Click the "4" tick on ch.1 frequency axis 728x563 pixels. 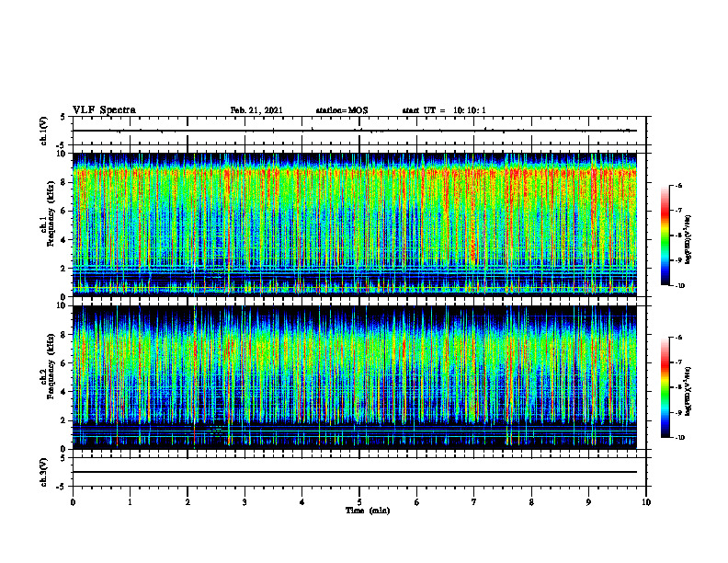pyautogui.click(x=64, y=240)
